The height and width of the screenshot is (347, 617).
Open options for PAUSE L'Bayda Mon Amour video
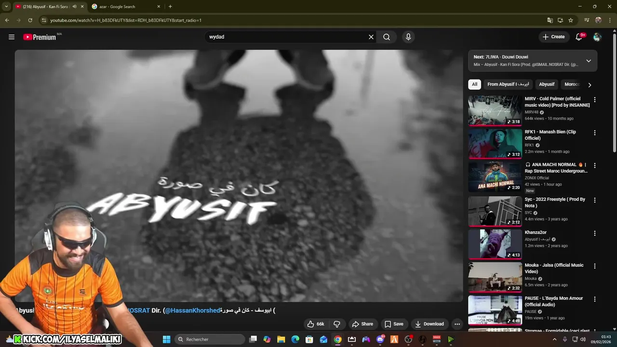click(x=594, y=299)
